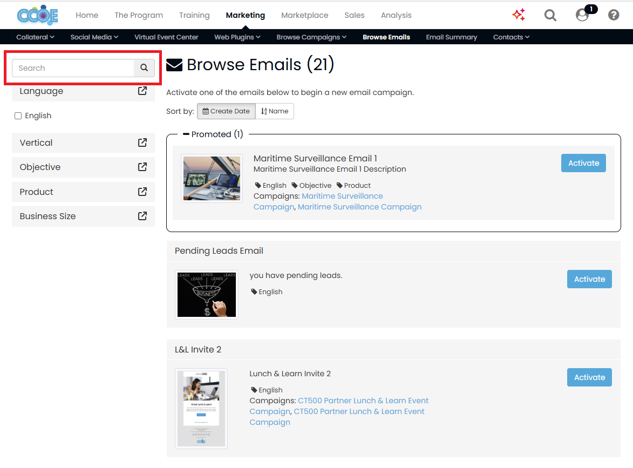Open the Analysis tab
The width and height of the screenshot is (633, 468).
click(396, 15)
